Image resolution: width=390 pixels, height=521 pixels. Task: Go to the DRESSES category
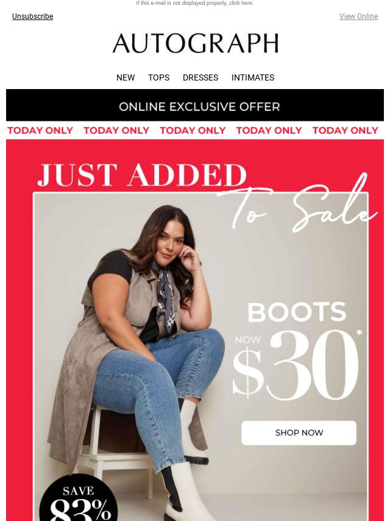pyautogui.click(x=200, y=77)
